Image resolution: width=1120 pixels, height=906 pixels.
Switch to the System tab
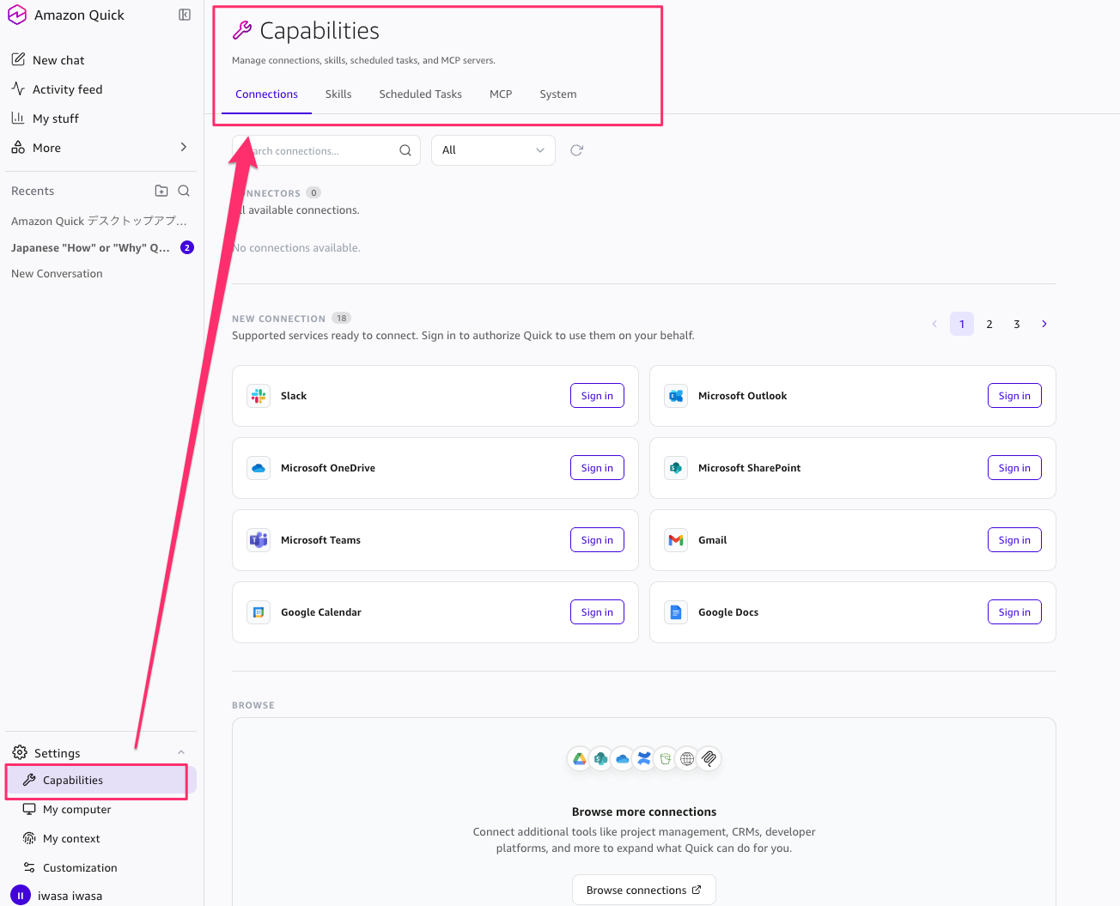pos(558,94)
